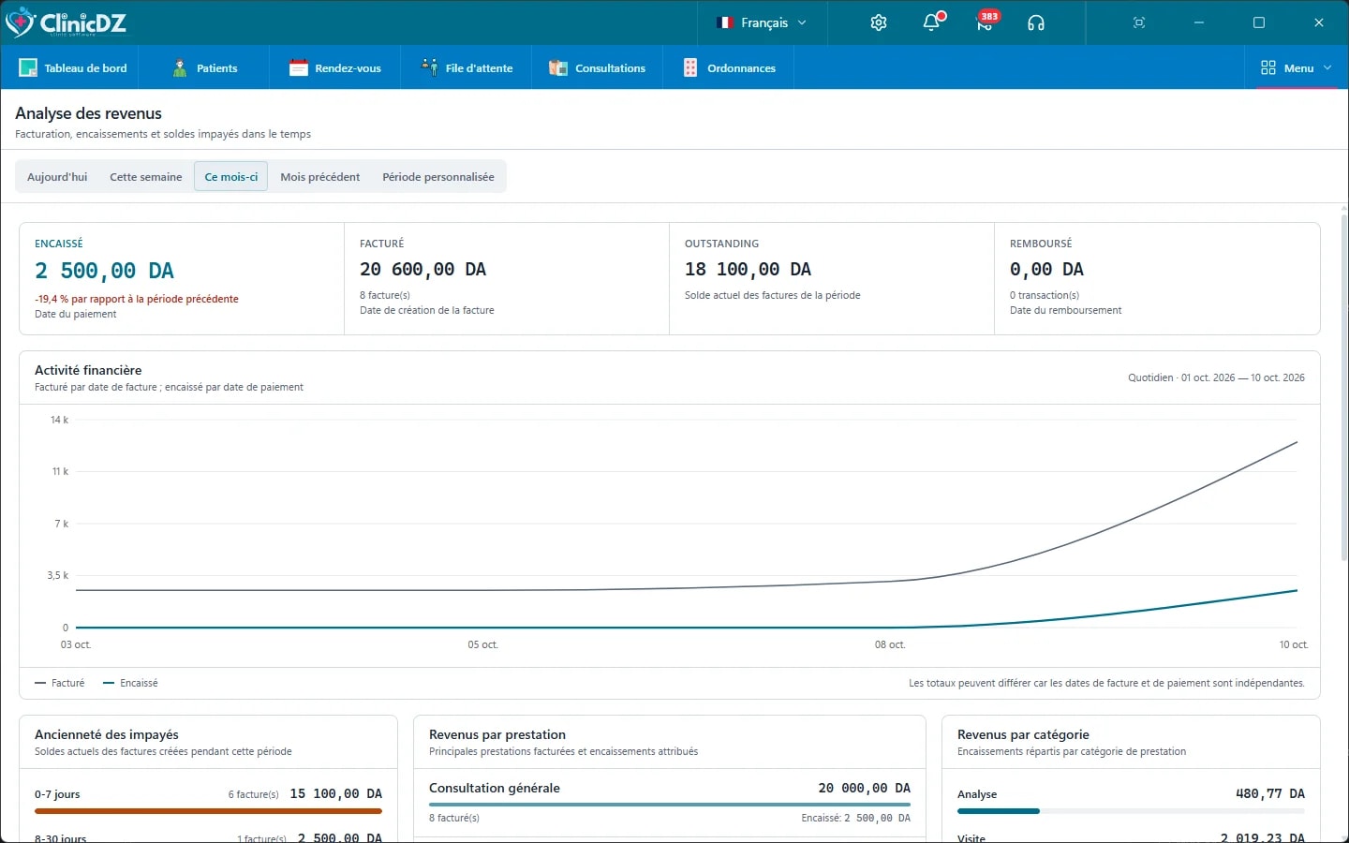Click the -19,4 % comparison text
1349x843 pixels.
tap(137, 299)
